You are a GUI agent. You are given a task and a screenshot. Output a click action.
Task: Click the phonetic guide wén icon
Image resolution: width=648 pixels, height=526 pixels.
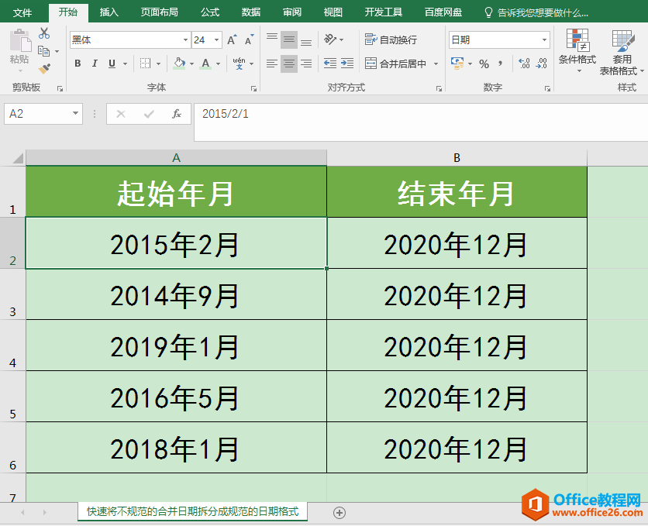tap(239, 64)
